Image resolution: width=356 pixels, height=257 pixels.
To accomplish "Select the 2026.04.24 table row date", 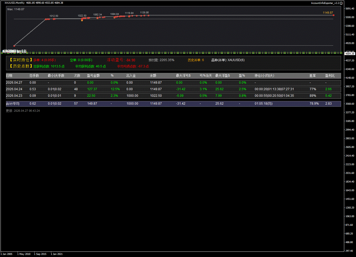I will (x=13, y=89).
